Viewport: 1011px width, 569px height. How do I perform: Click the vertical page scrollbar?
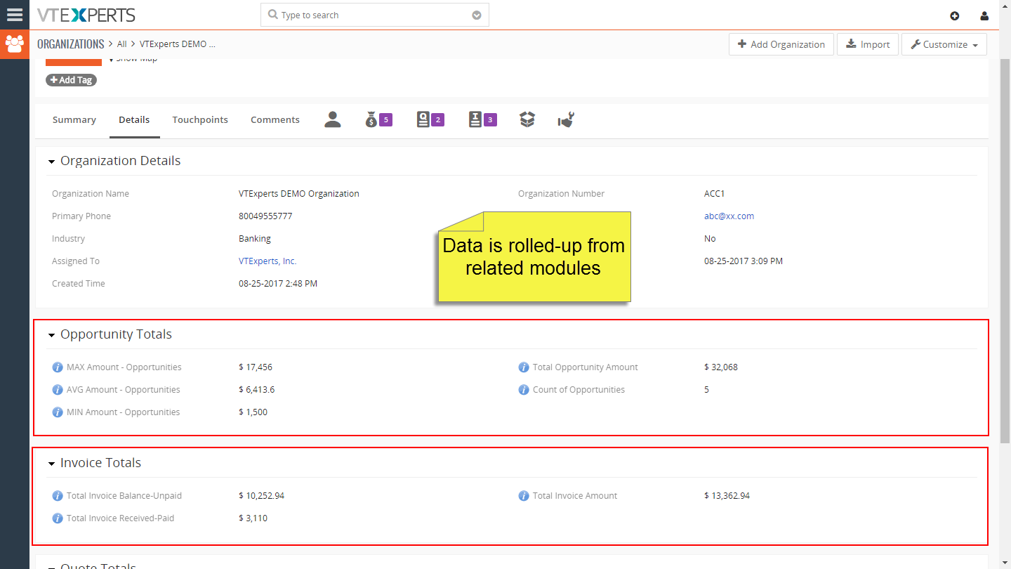[x=1005, y=251]
